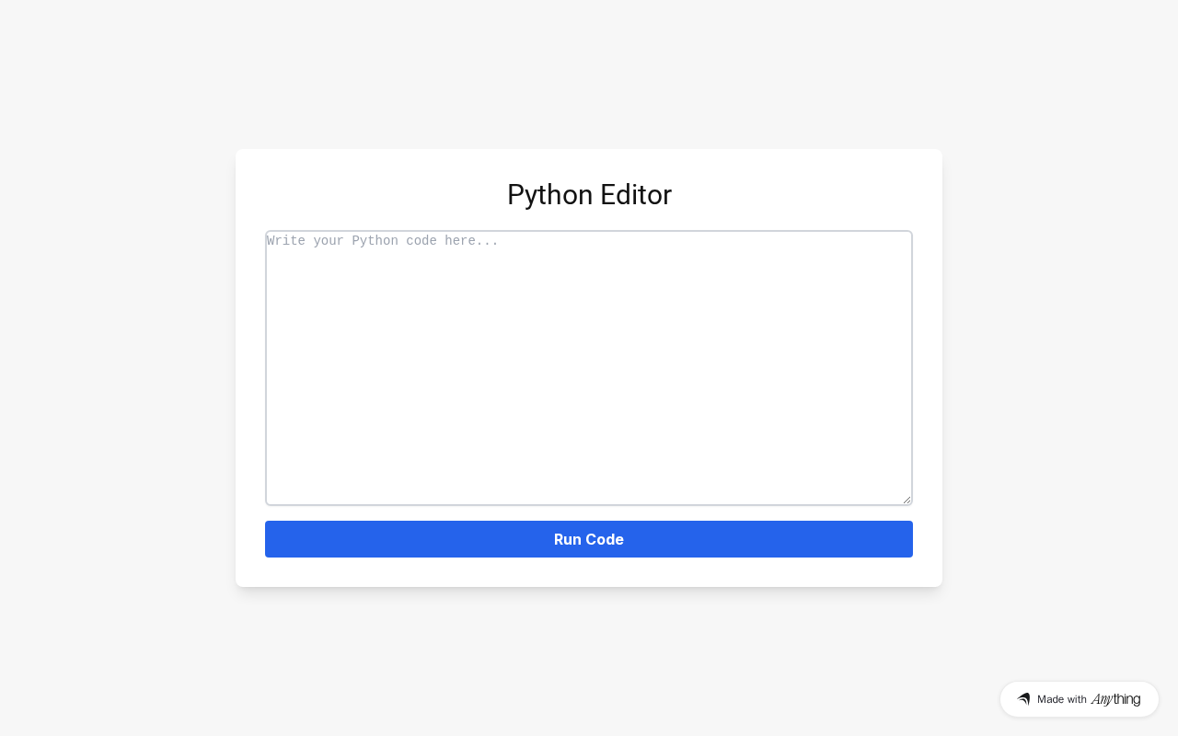1178x736 pixels.
Task: Click the word "Editor" in the title
Action: [x=636, y=195]
